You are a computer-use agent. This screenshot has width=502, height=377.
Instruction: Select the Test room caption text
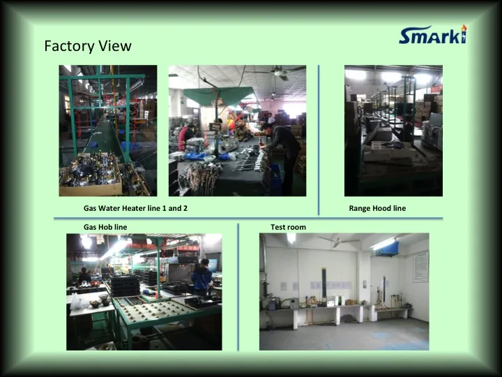pos(288,227)
